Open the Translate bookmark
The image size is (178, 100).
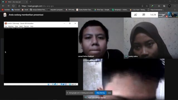pyautogui.click(x=16, y=10)
